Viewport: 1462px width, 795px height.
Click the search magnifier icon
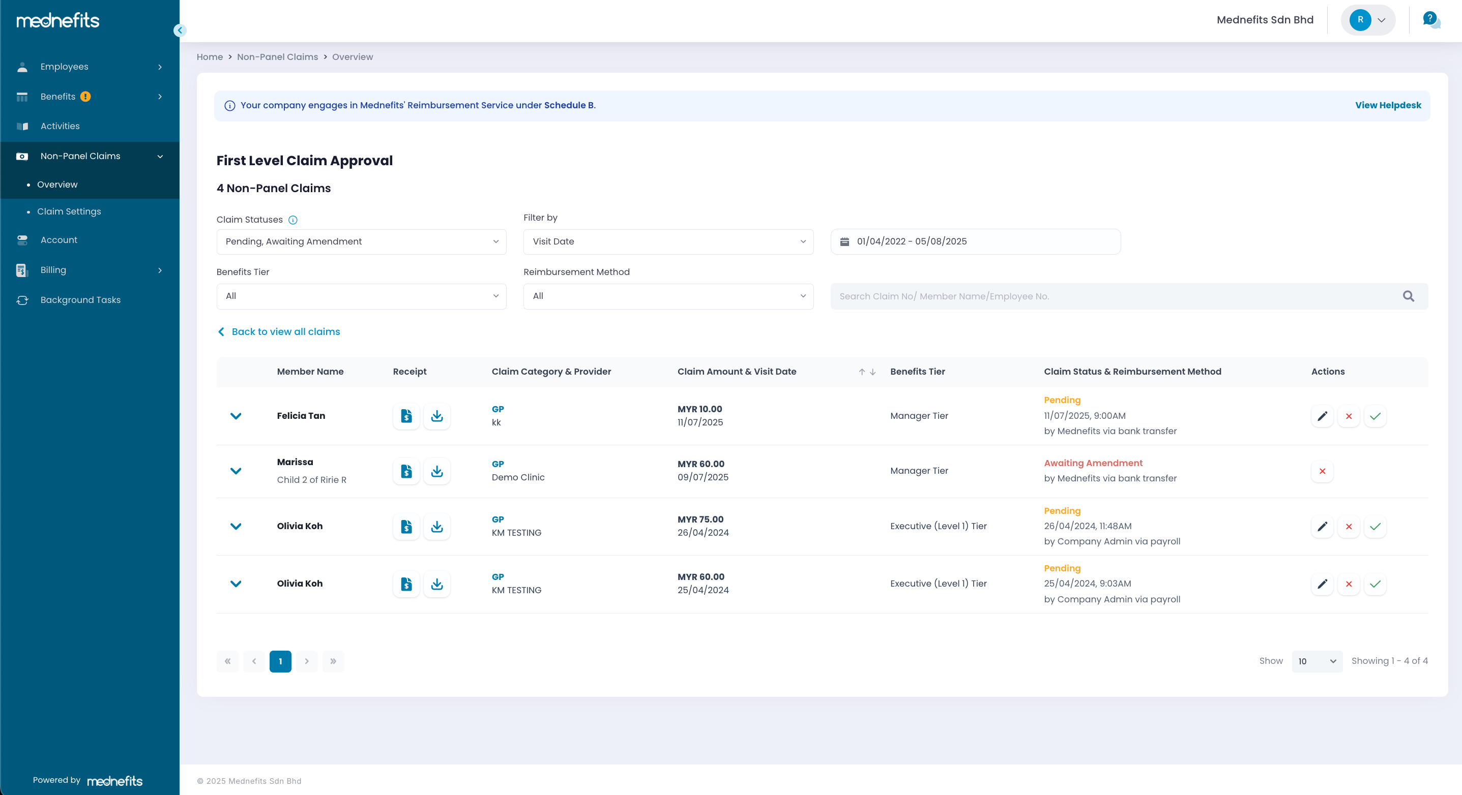(x=1409, y=296)
